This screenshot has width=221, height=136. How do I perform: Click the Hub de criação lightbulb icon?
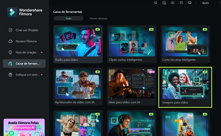coord(10,52)
